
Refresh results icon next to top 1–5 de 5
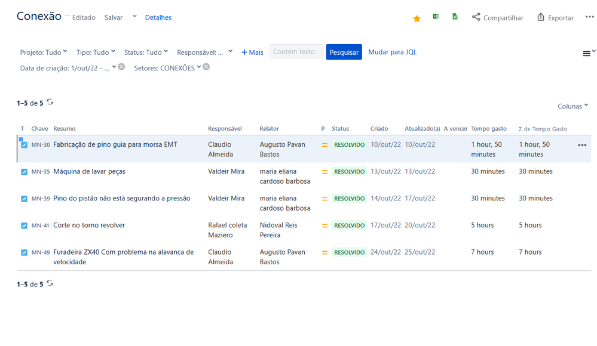50,102
